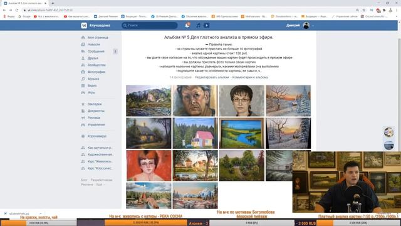The width and height of the screenshot is (401, 226).
Task: Go to Моя страница via home icon
Action: (x=83, y=38)
